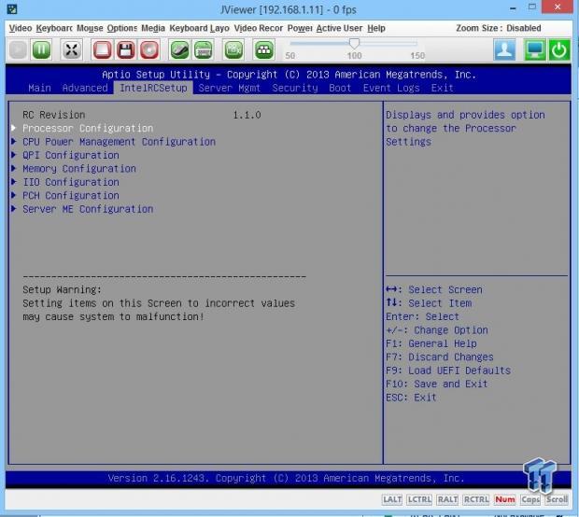
Task: Click the 'F10: Save and Exit' text
Action: (x=436, y=384)
